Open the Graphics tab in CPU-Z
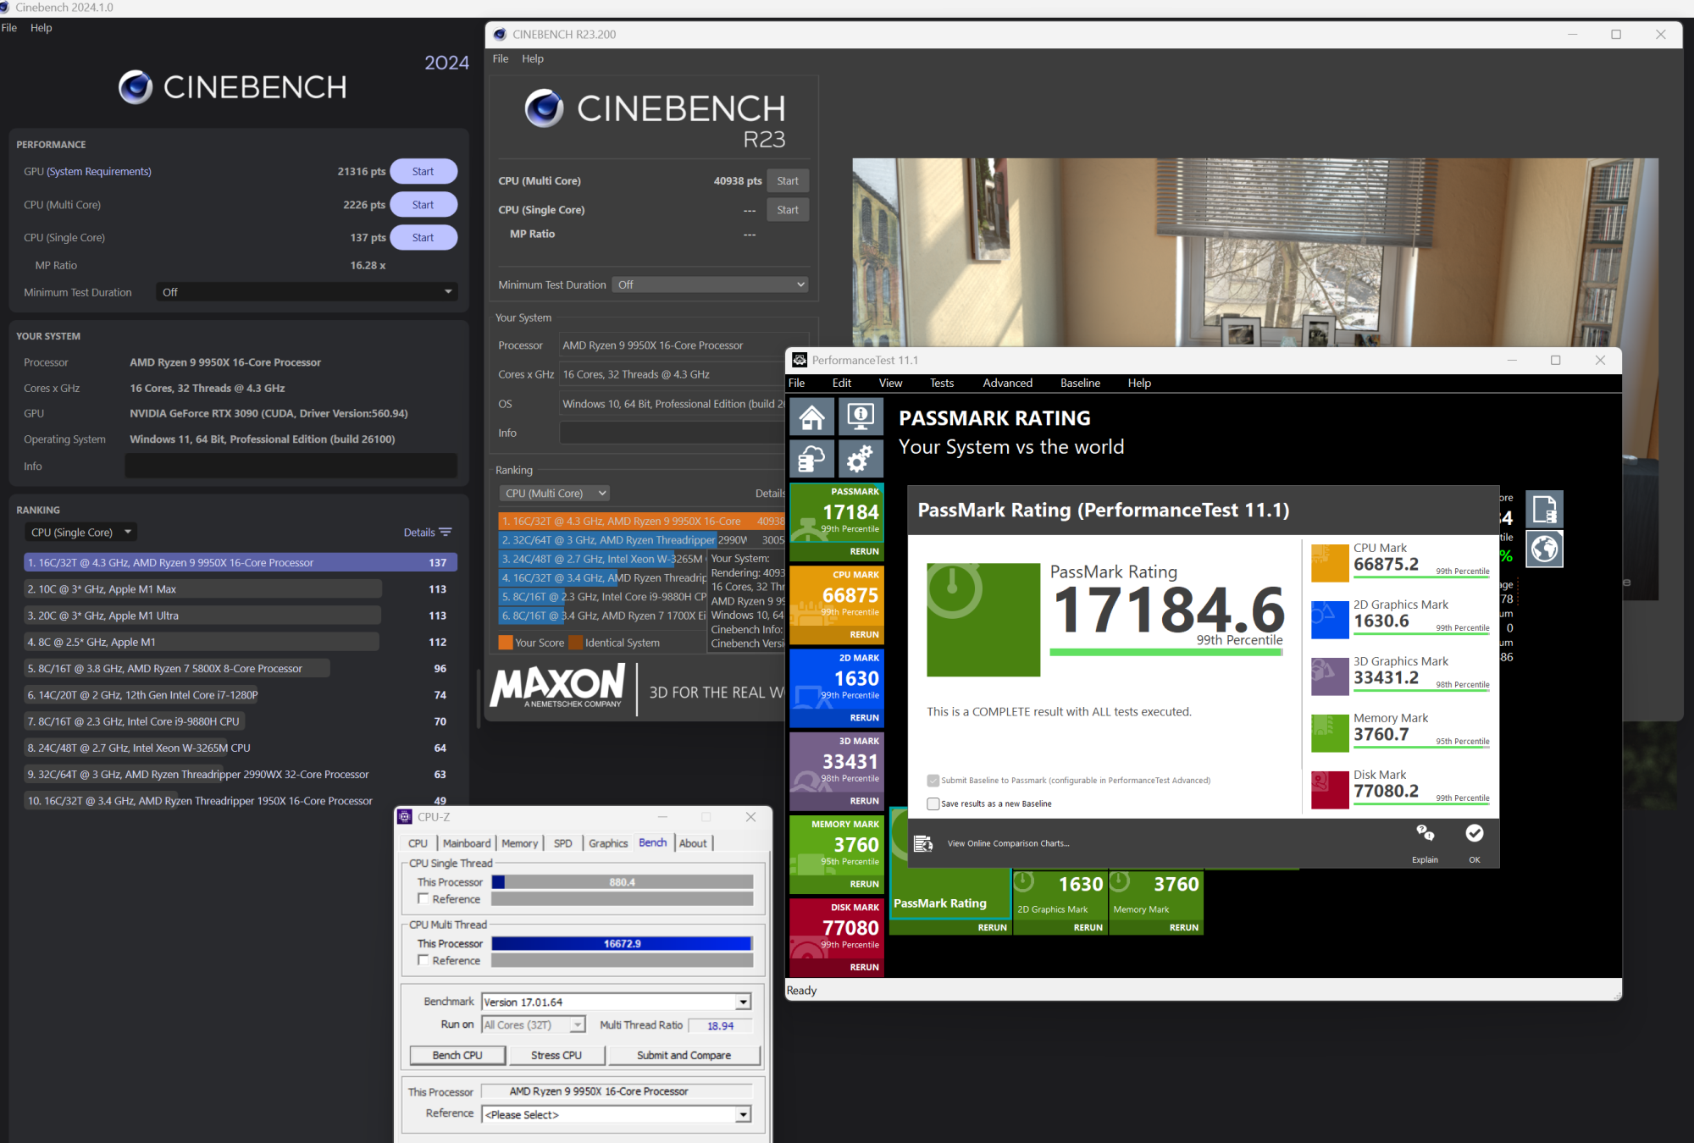This screenshot has height=1143, width=1694. tap(608, 843)
